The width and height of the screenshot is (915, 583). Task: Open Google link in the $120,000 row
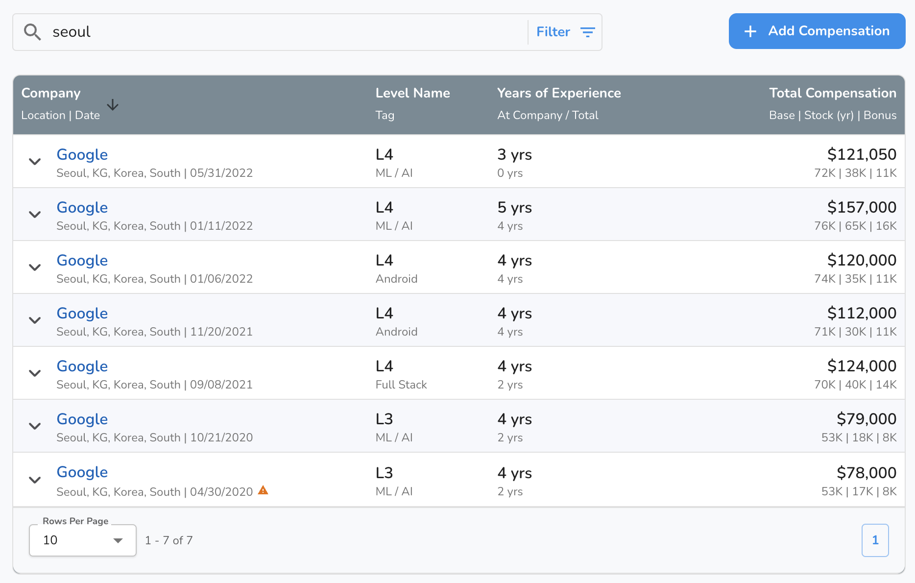[82, 261]
